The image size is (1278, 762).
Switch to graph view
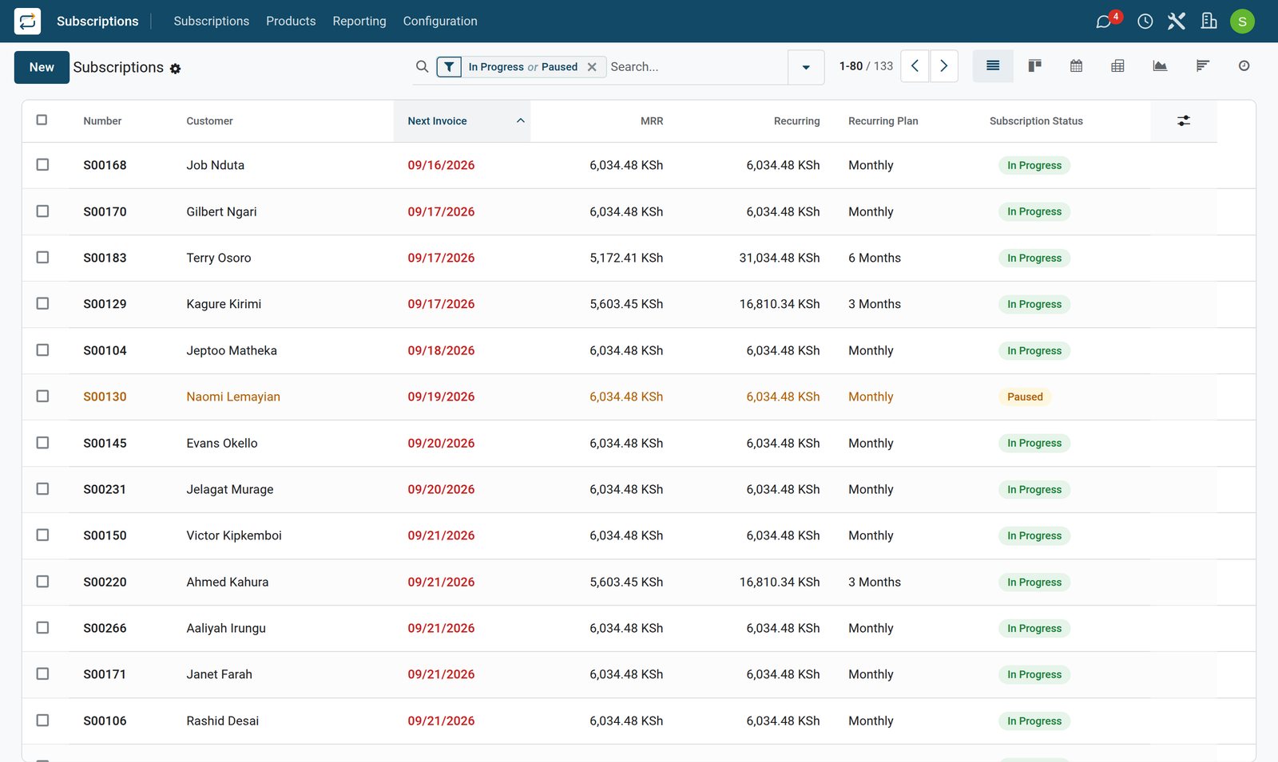1160,66
